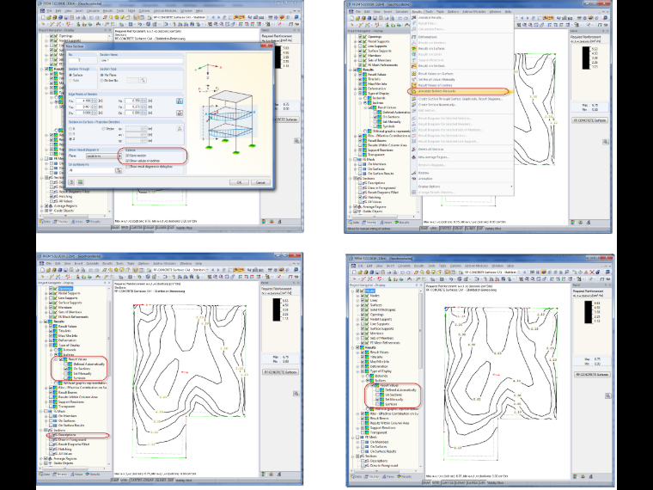The height and width of the screenshot is (490, 653).
Task: Click the Section Name input field
Action: [x=142, y=60]
